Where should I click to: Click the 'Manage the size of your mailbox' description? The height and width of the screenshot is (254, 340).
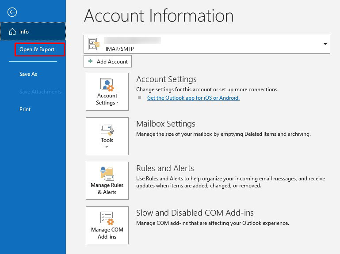[223, 134]
